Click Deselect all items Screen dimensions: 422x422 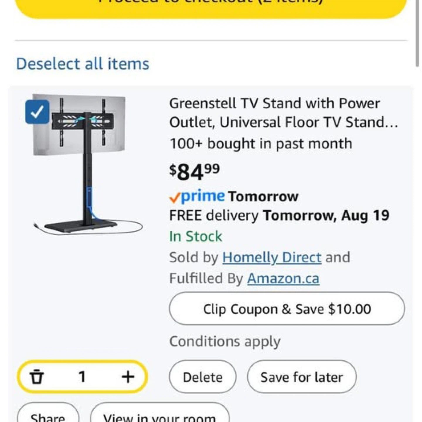83,64
